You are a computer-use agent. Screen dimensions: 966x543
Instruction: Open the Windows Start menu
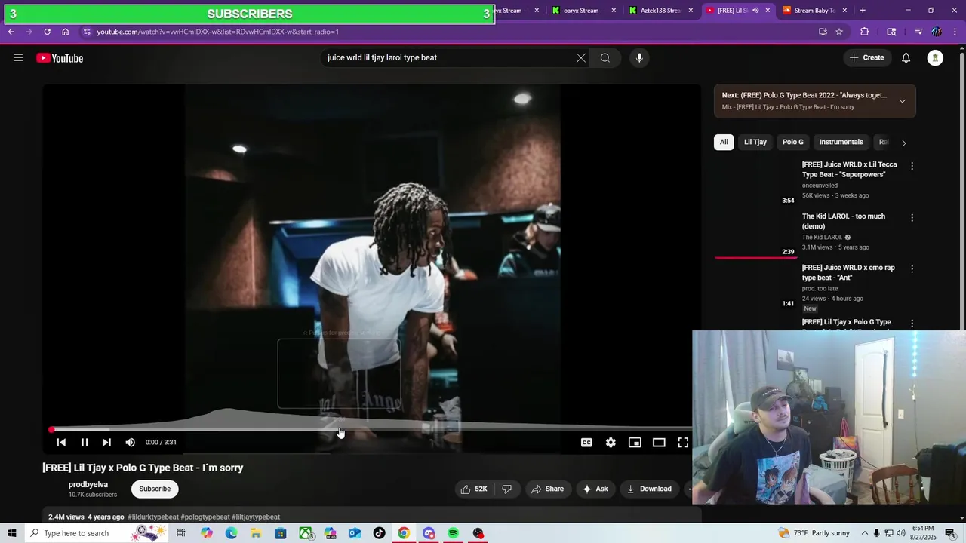click(x=12, y=533)
